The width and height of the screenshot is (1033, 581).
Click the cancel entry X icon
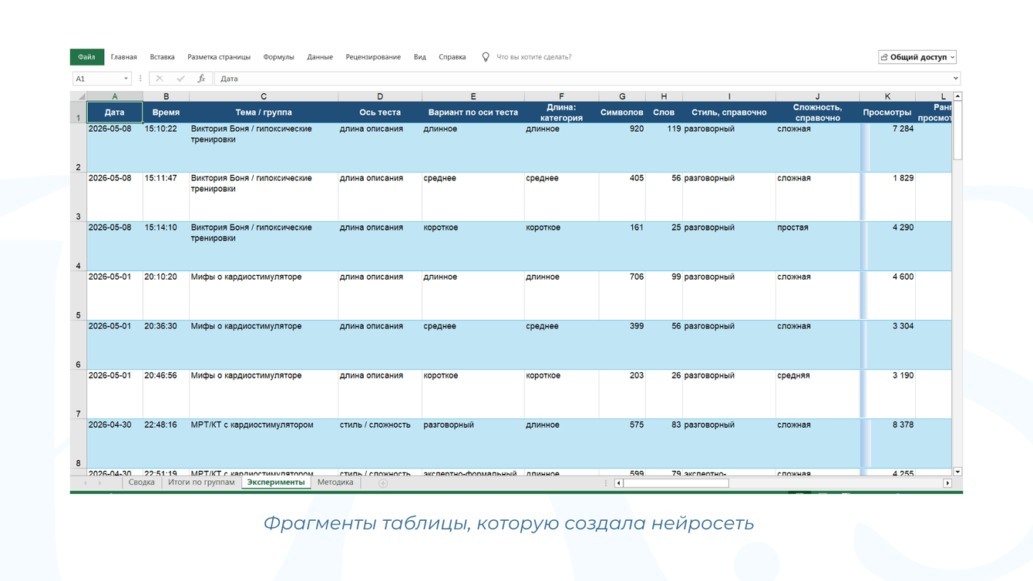click(x=160, y=79)
